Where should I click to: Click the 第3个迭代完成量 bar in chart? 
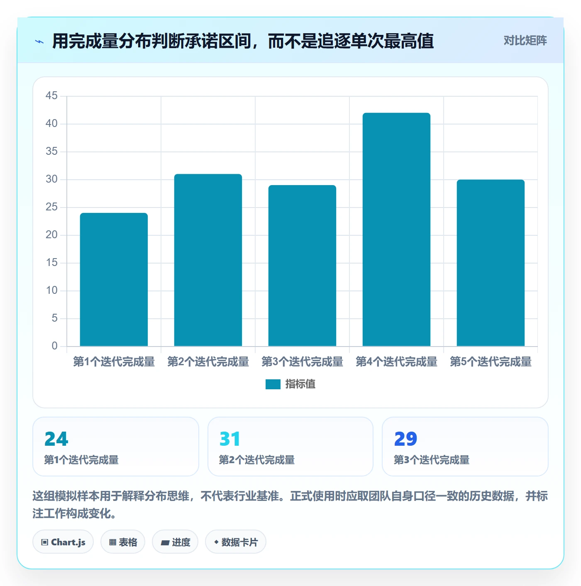(x=302, y=266)
